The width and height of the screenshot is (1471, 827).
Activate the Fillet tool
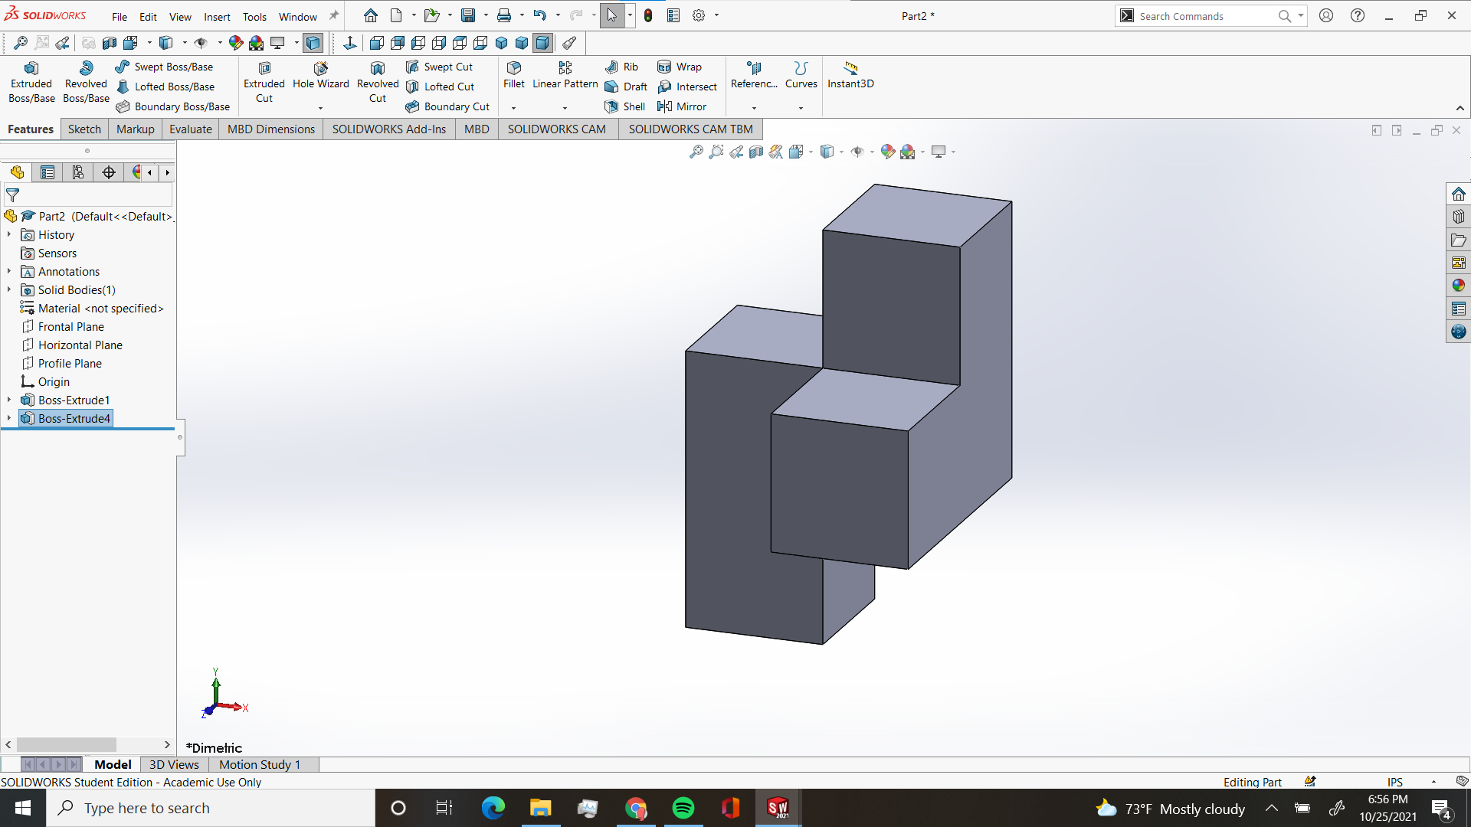pos(513,77)
